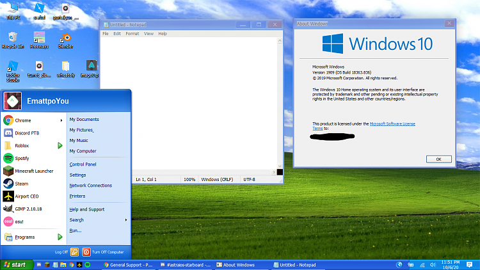Click the volume speaker tray icon

(x=433, y=265)
